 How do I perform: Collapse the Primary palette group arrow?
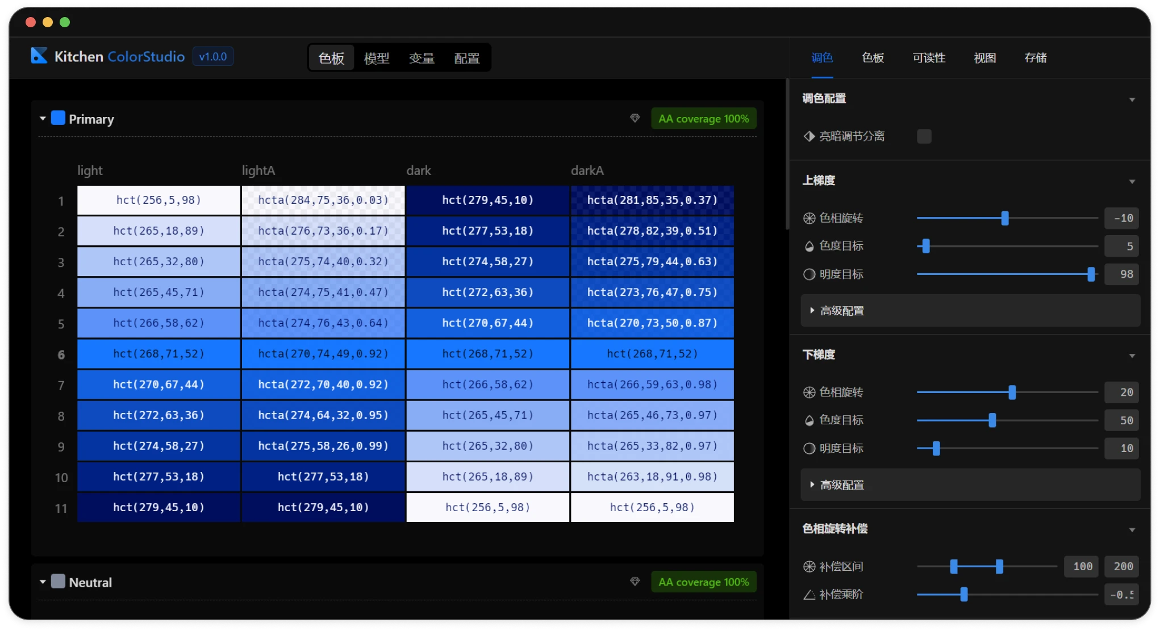43,119
